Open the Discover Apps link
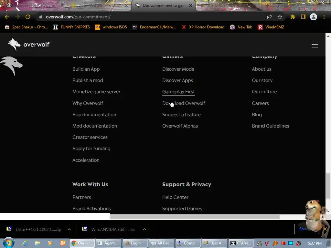The image size is (331, 248). click(177, 80)
